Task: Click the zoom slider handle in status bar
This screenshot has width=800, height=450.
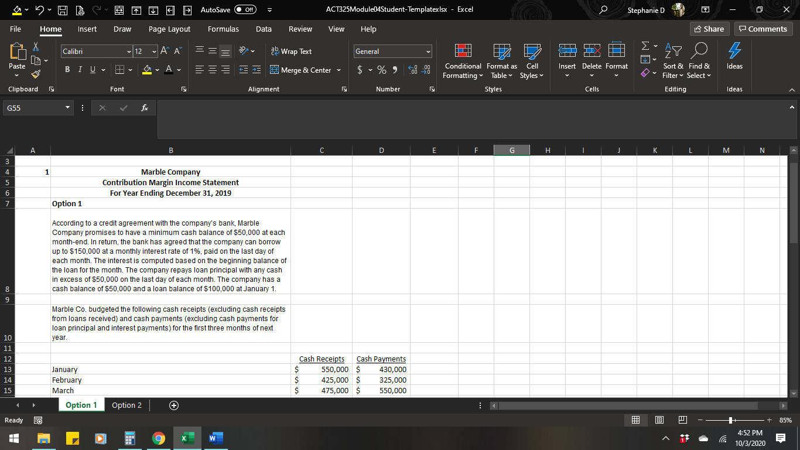Action: 731,420
